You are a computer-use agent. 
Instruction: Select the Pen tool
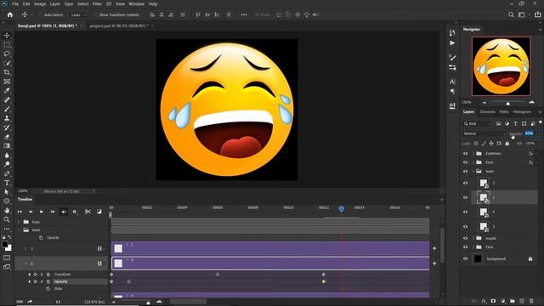click(7, 173)
